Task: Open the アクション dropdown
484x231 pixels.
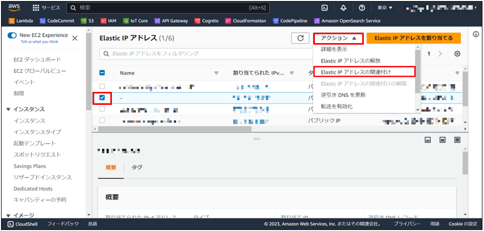Action: coord(339,38)
